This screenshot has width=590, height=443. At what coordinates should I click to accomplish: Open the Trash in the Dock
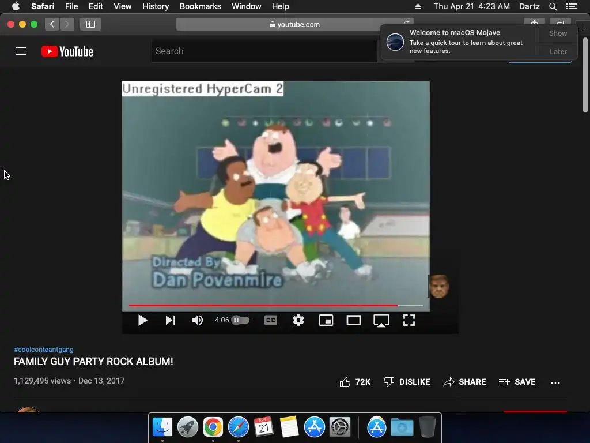click(x=427, y=427)
